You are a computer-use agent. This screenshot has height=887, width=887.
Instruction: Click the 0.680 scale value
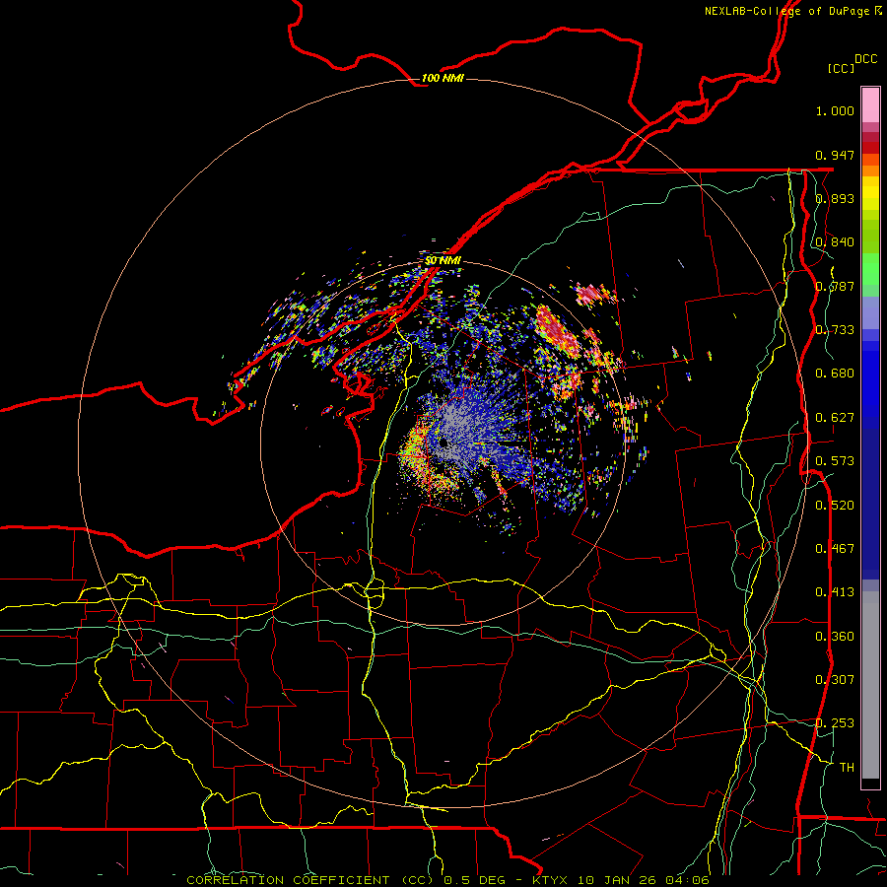point(835,374)
